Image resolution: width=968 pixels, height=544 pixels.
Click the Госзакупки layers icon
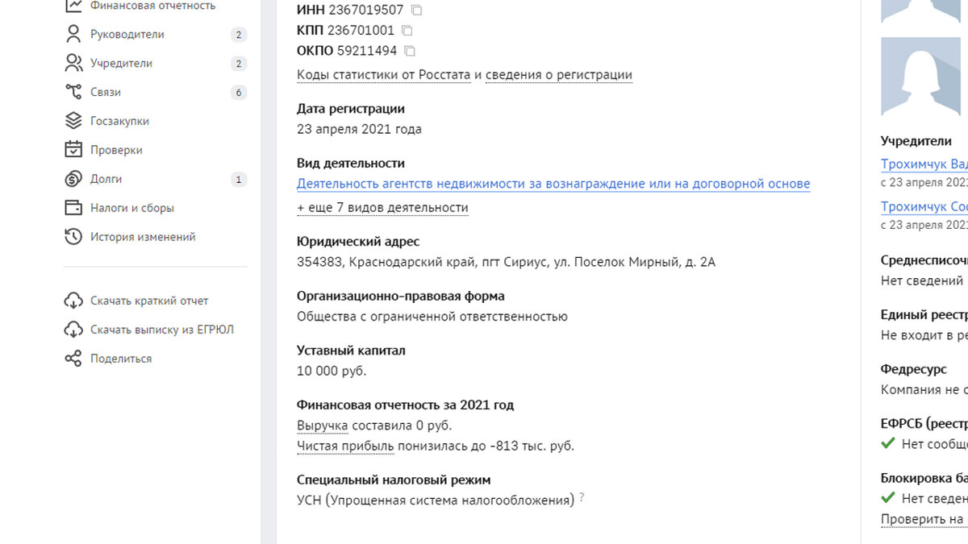point(73,121)
